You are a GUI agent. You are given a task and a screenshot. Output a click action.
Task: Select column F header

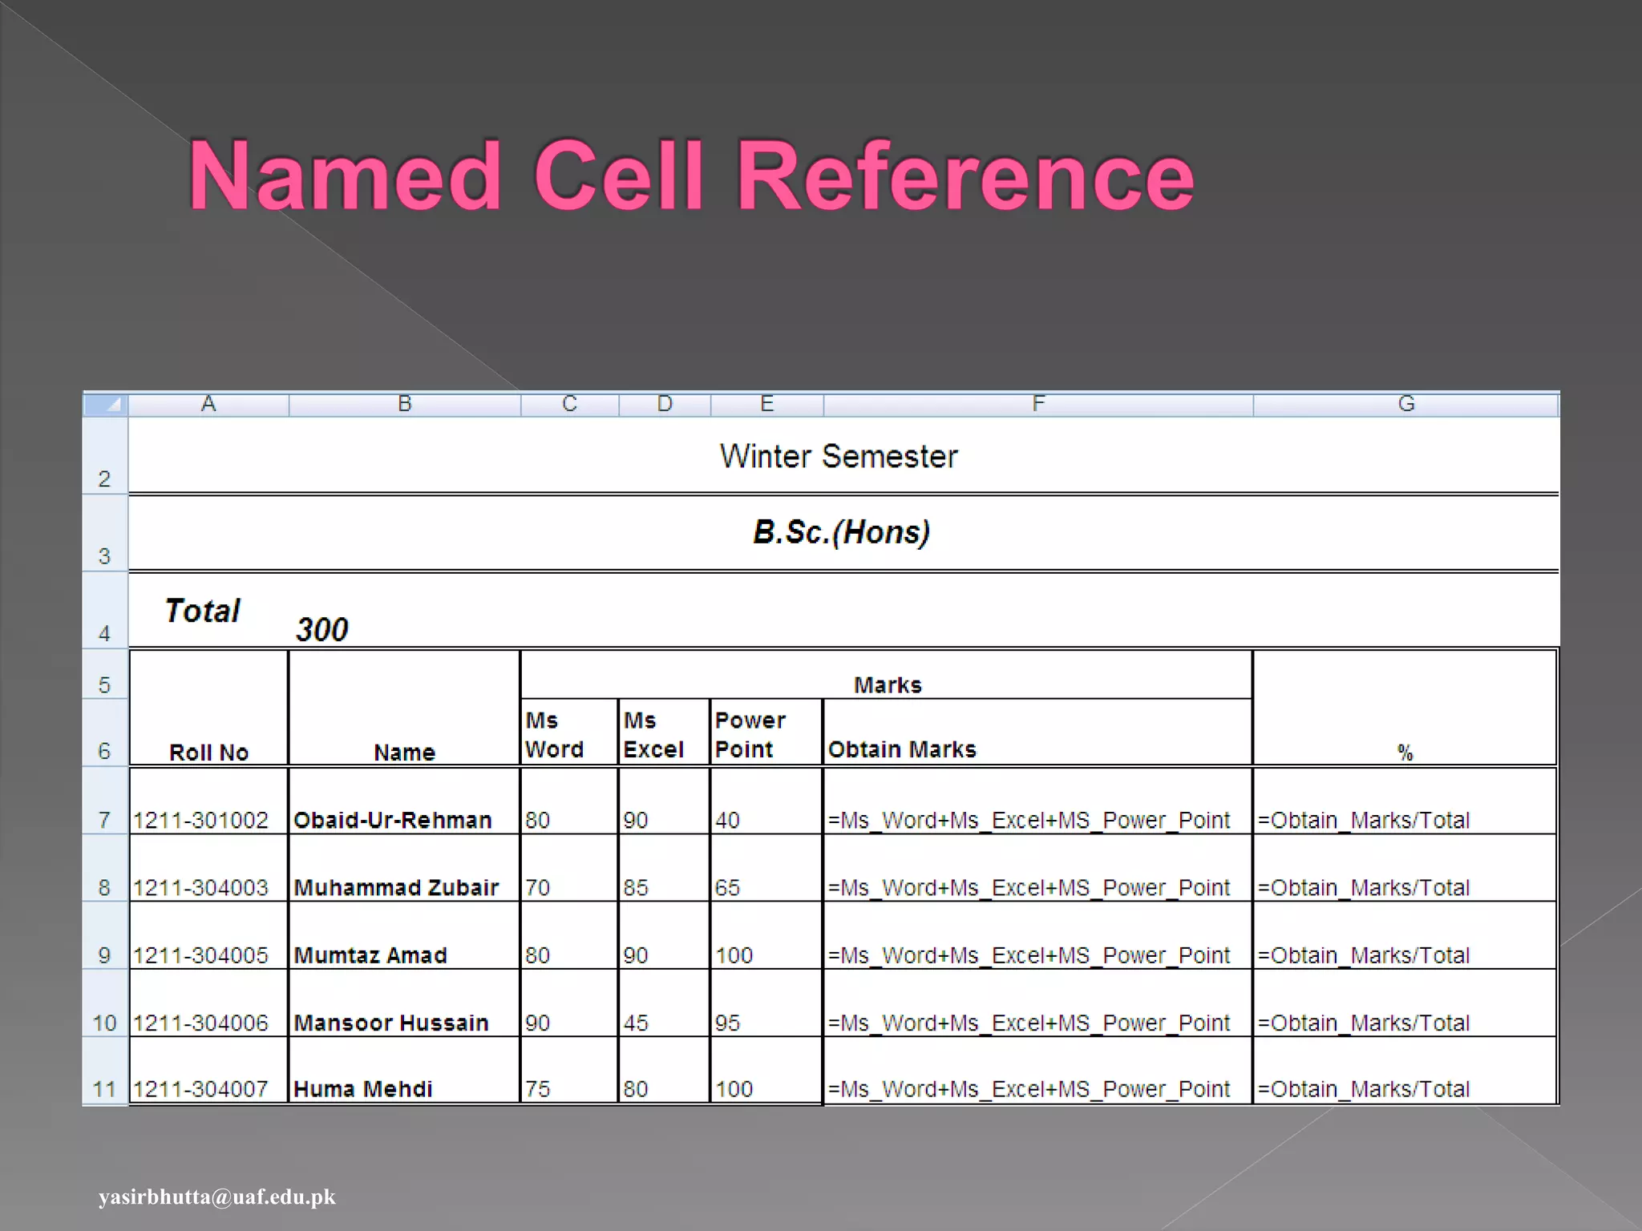point(1038,404)
